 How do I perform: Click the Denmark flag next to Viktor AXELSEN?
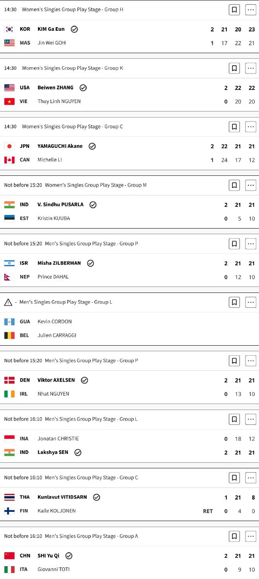[10, 380]
